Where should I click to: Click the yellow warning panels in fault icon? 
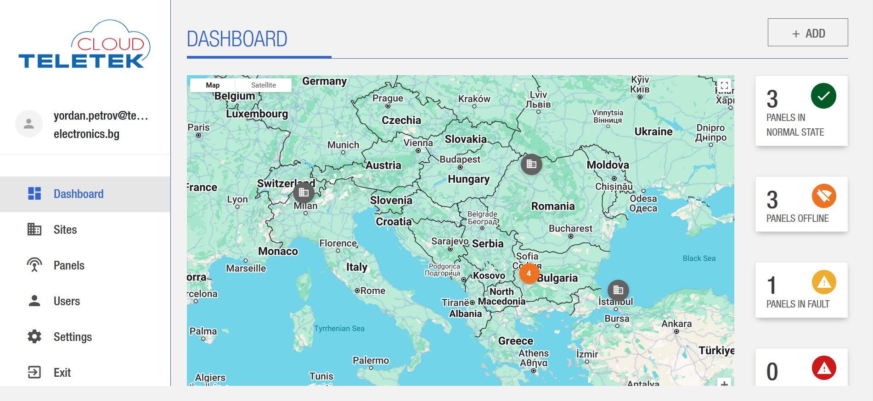[824, 282]
